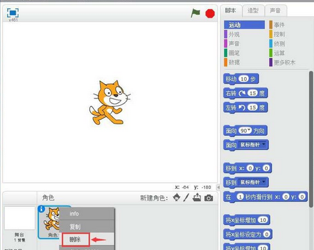Click the 在 label on the glide block
Image resolution: width=314 pixels, height=250 pixels.
[x=228, y=197]
